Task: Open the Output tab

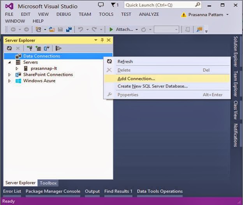Action: [92, 191]
